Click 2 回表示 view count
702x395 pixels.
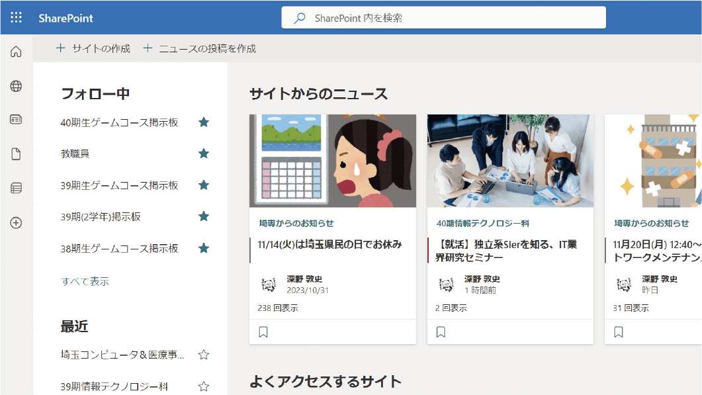(x=451, y=308)
